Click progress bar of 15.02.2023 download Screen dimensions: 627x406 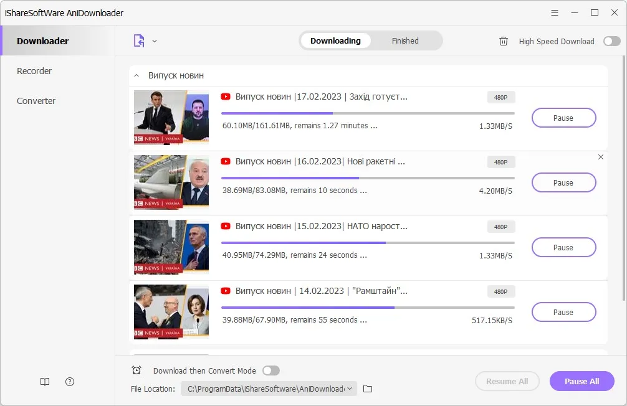368,243
